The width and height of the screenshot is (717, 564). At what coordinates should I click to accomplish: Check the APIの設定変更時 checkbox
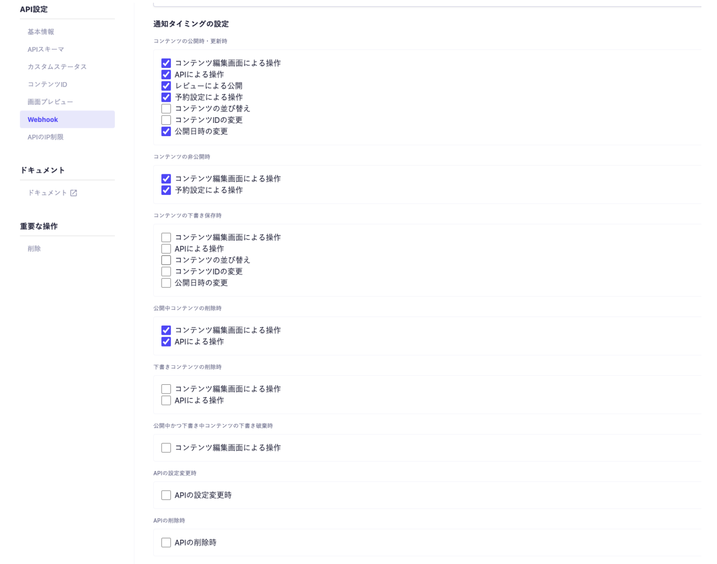point(166,495)
